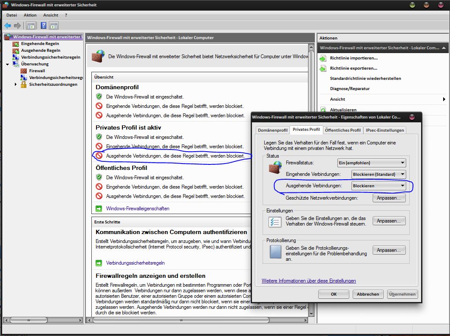Viewport: 450px width, 336px height.
Task: Open the Eingehende Verbindungen dropdown
Action: tap(379, 174)
